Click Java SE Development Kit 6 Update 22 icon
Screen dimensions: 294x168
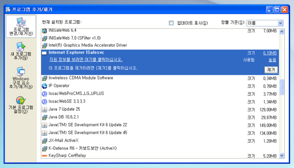click(x=44, y=125)
